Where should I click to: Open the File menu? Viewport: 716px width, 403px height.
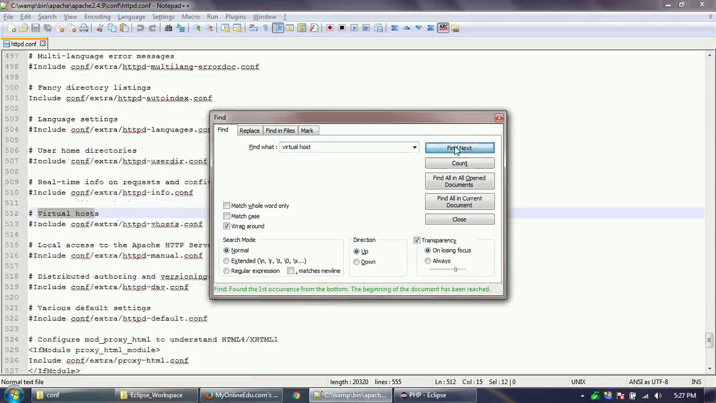8,17
